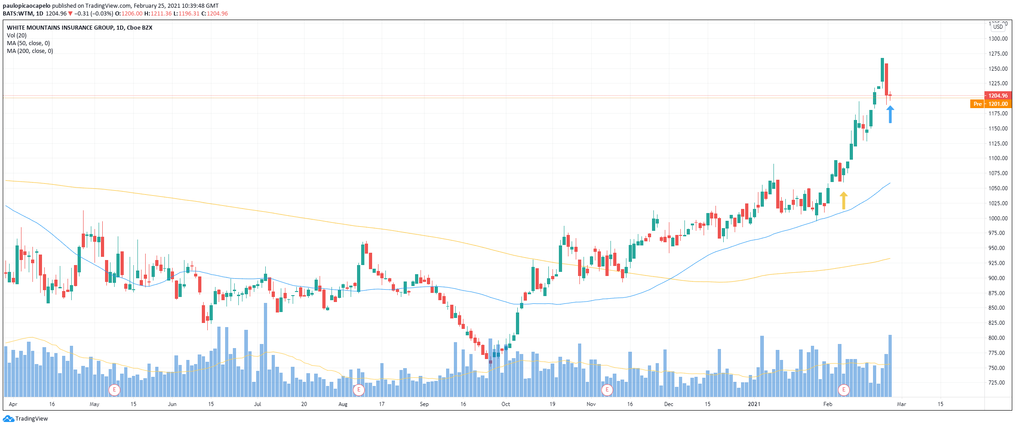Select the MA (50, close, 0) legend
The height and width of the screenshot is (427, 1015).
click(x=28, y=43)
